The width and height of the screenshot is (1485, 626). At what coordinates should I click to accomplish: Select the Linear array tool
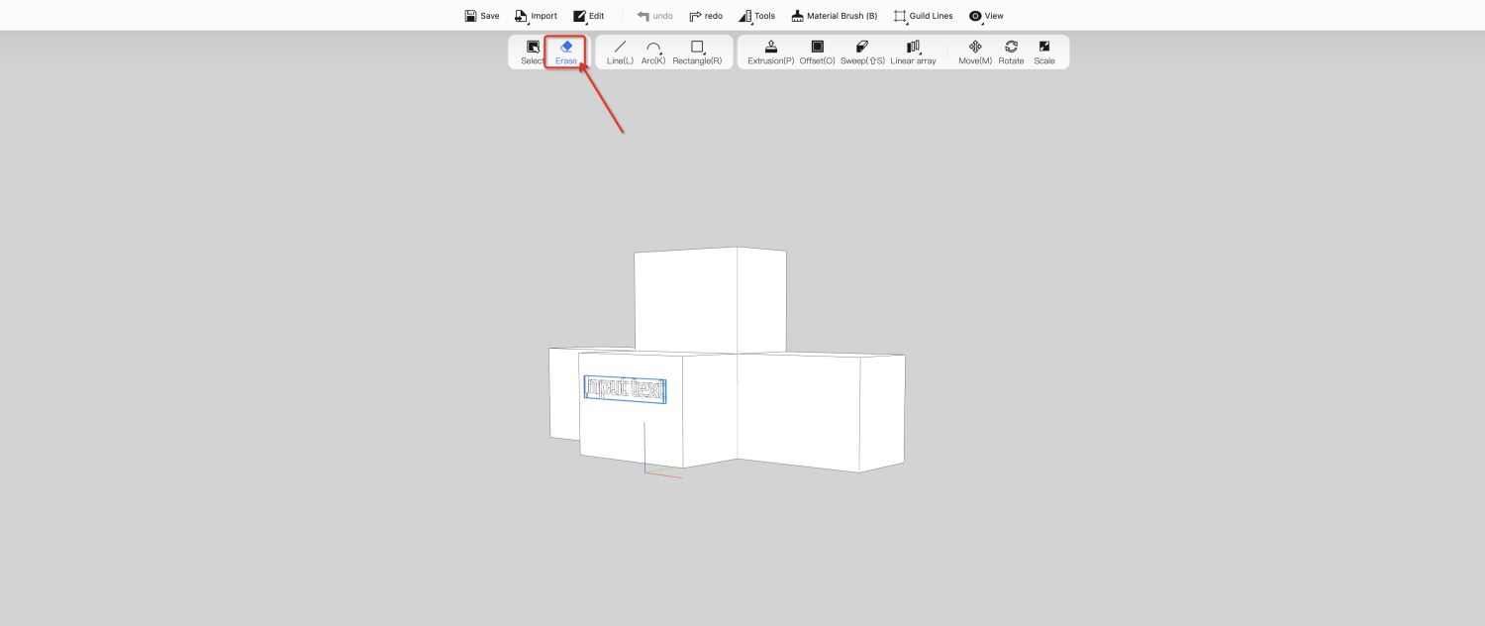click(x=913, y=52)
